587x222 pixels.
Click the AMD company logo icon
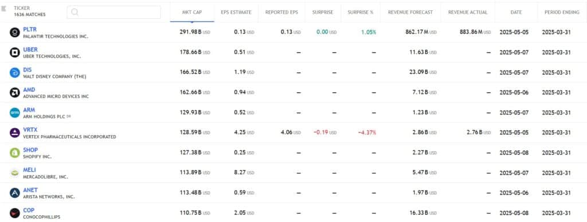coord(14,93)
